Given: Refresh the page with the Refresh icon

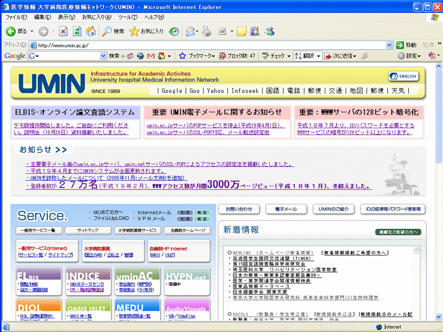Looking at the screenshot, I should point(78,31).
